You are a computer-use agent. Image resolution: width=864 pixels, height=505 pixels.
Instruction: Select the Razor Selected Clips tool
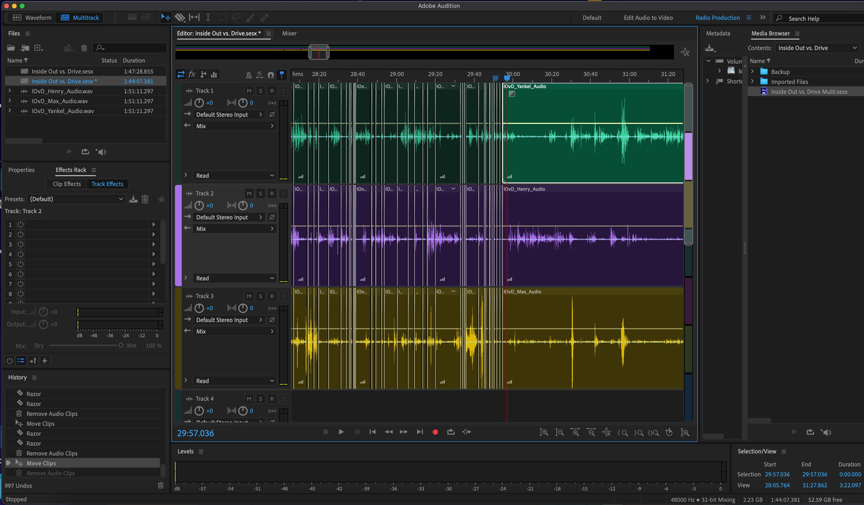180,17
